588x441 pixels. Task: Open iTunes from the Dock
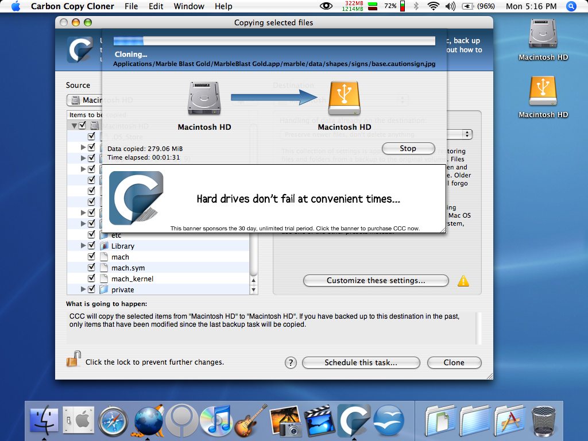click(x=216, y=421)
